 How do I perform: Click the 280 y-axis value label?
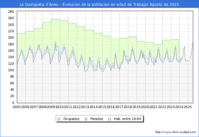pos(11,12)
